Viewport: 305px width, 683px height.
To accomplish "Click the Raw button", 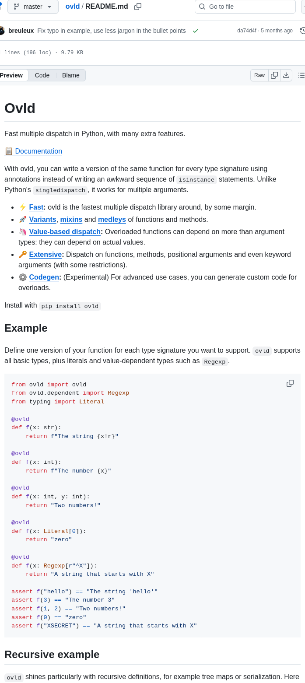I will tap(259, 75).
